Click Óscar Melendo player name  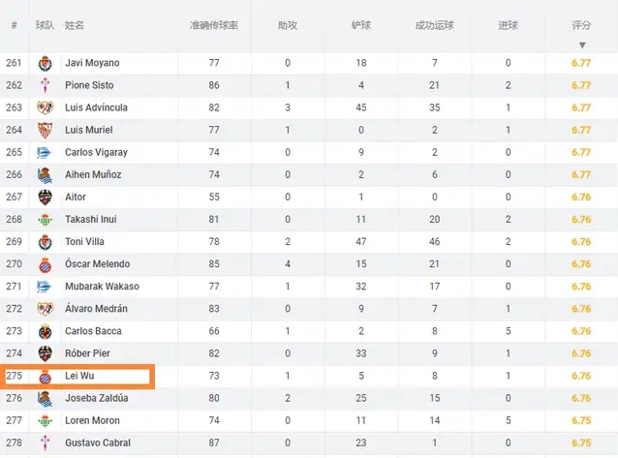[97, 263]
